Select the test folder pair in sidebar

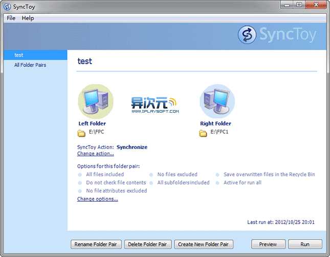tap(35, 55)
